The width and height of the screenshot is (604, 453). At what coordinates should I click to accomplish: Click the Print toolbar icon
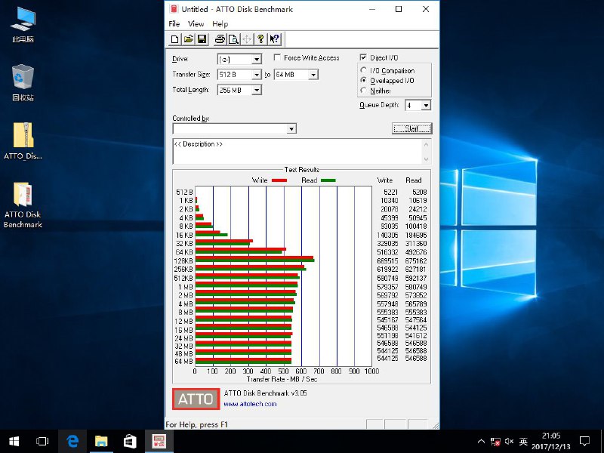point(220,39)
